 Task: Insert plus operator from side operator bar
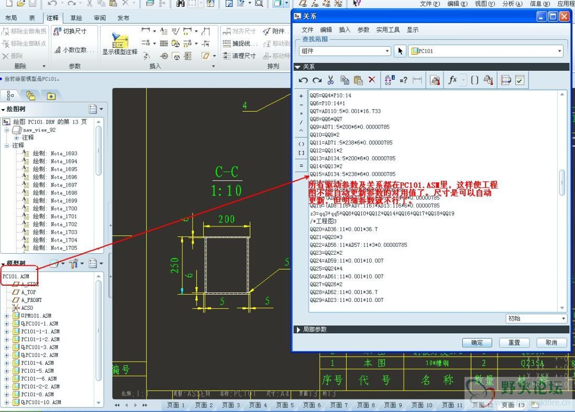[301, 96]
